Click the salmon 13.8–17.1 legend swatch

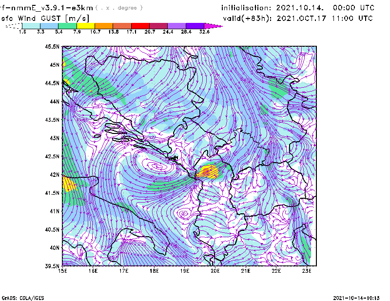click(x=122, y=26)
